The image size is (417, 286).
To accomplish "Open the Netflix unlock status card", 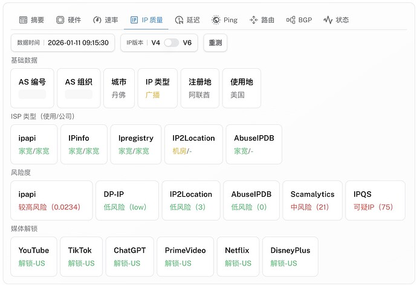I will [238, 256].
